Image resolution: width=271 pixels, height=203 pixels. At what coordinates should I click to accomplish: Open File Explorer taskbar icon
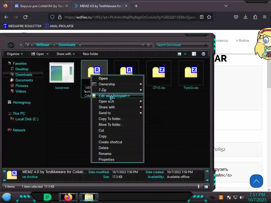pyautogui.click(x=89, y=197)
